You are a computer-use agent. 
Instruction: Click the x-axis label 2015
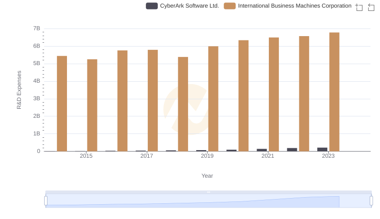[86, 156]
